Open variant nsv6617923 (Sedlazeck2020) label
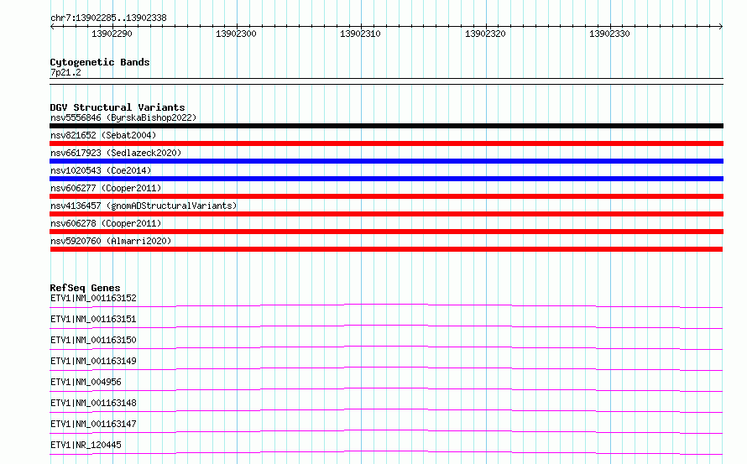Viewport: 747px width, 464px height. tap(116, 153)
